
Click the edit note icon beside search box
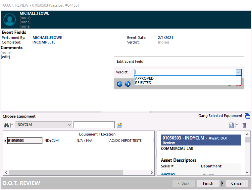[120, 125]
